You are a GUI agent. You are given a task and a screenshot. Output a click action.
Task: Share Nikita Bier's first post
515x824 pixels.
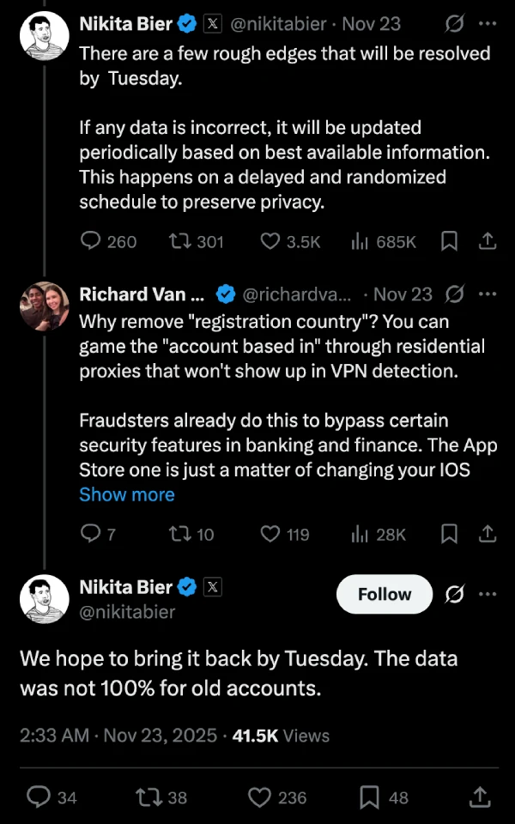(488, 241)
